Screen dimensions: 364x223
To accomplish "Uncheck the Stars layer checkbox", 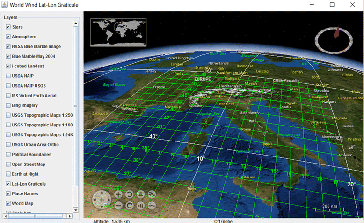I will [8, 27].
